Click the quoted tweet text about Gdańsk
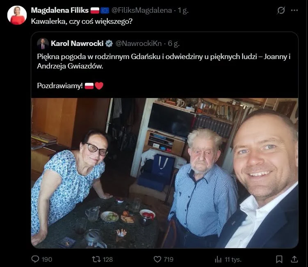Viewport: 308px width, 267px height. point(164,61)
